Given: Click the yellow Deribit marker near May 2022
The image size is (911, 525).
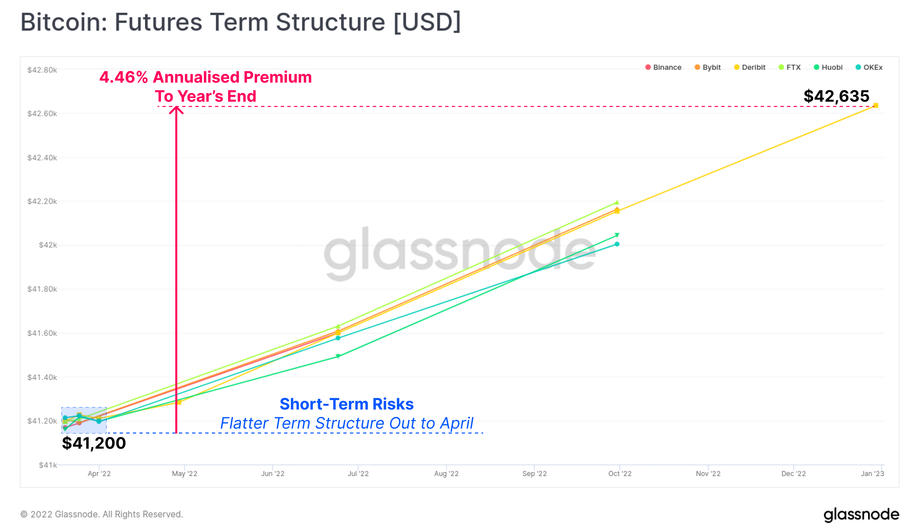Looking at the screenshot, I should [179, 402].
